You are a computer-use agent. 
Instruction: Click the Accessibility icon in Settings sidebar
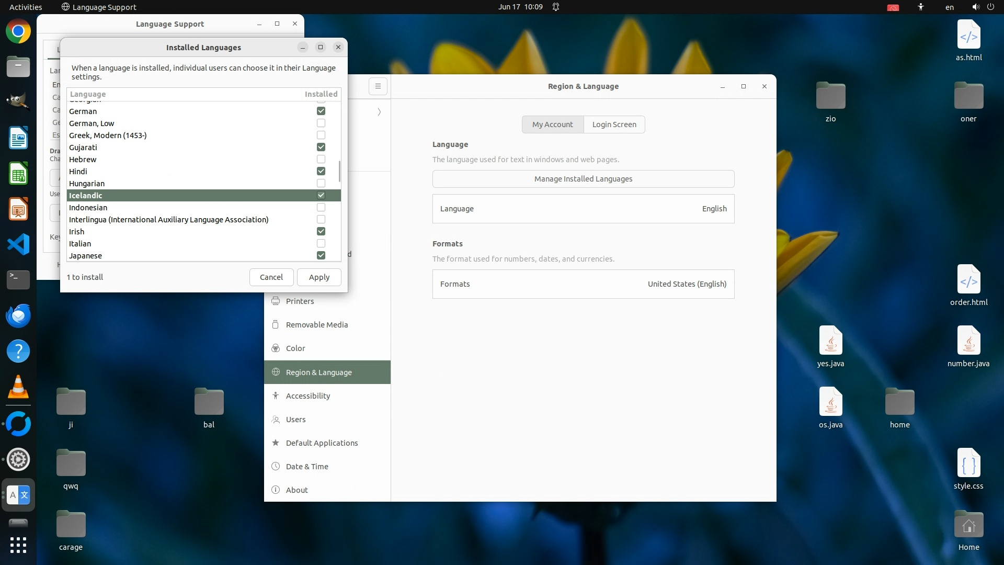click(x=276, y=395)
